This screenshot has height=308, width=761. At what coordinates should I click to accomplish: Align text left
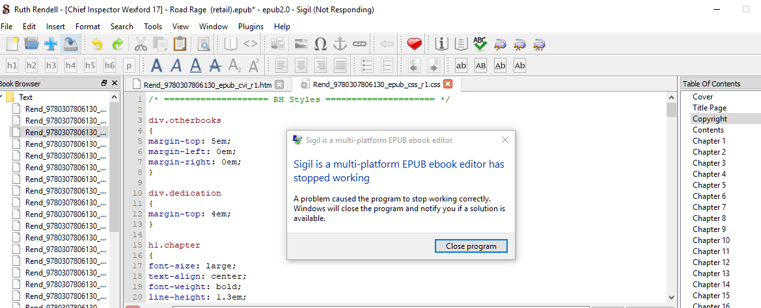281,66
